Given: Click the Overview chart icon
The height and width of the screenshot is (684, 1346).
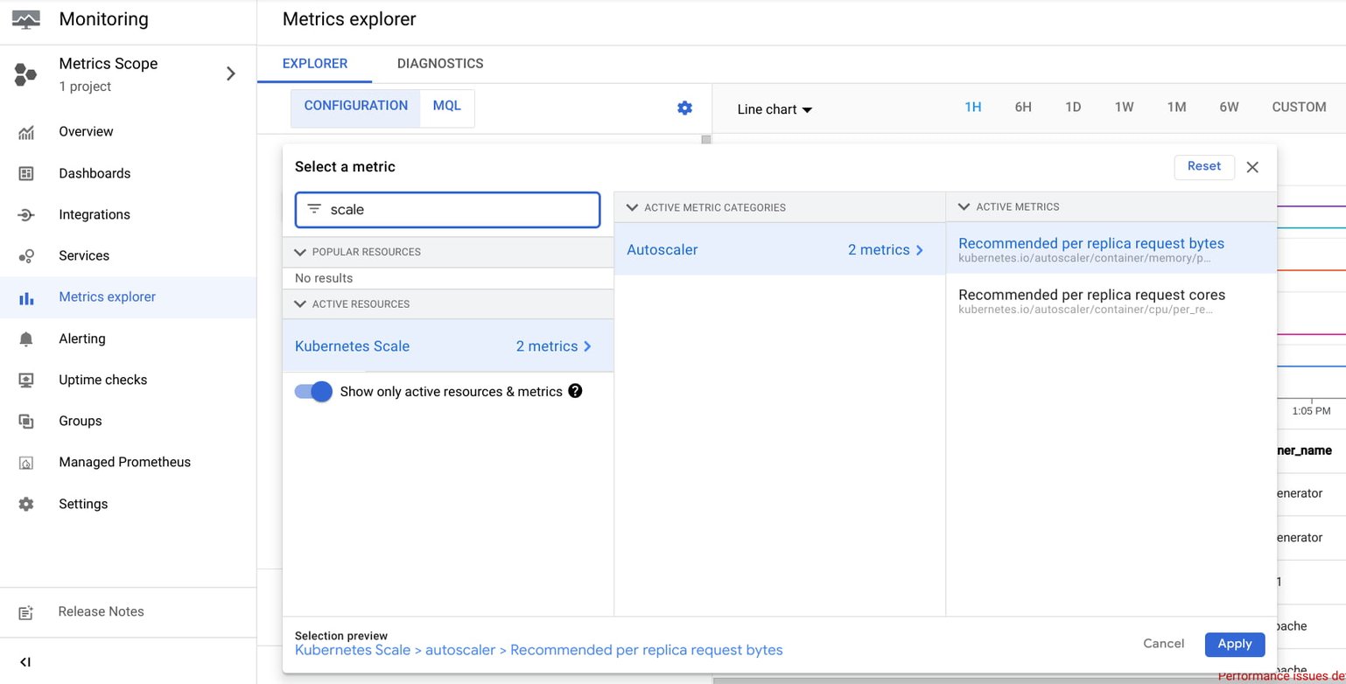Looking at the screenshot, I should pyautogui.click(x=26, y=132).
